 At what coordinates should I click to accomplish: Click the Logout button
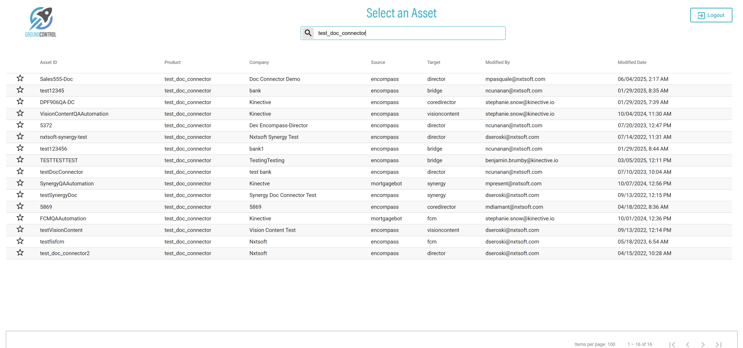tap(711, 15)
